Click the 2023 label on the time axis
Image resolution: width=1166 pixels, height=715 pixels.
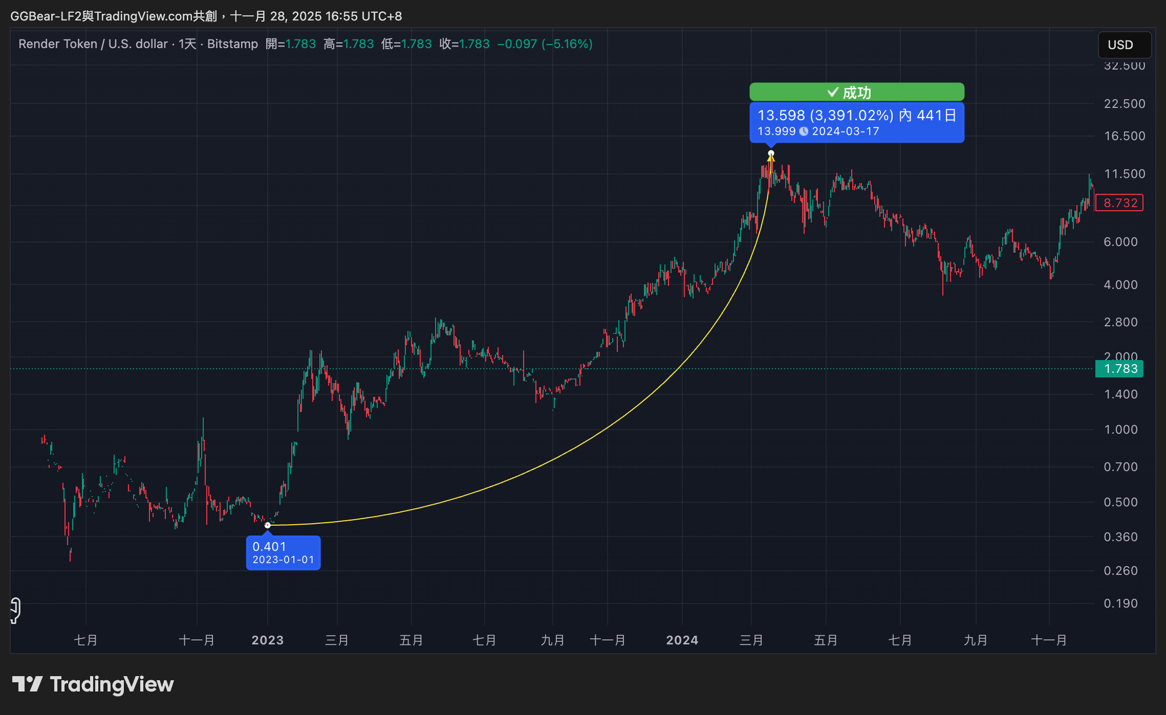pyautogui.click(x=268, y=640)
